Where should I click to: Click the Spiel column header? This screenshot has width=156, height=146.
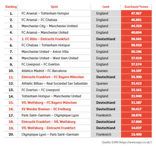[x=54, y=7]
